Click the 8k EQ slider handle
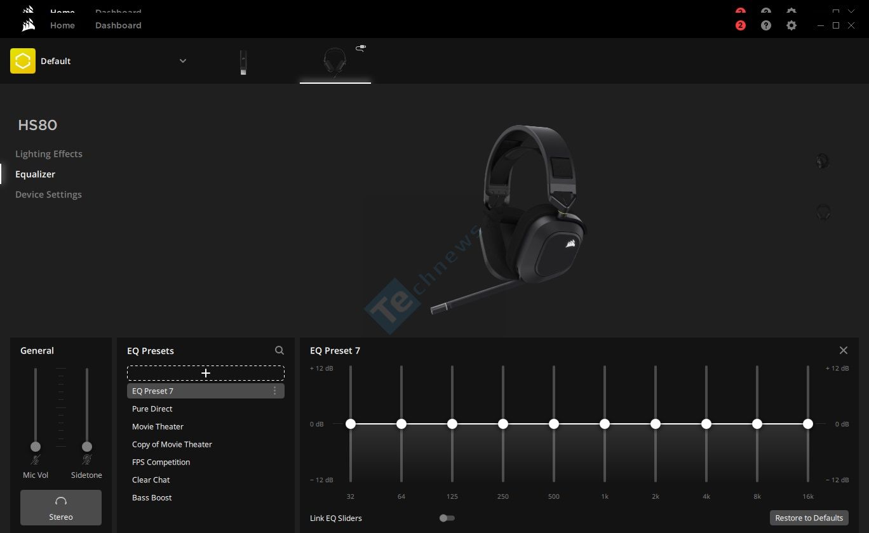Screen dimensions: 869x533 (x=757, y=424)
